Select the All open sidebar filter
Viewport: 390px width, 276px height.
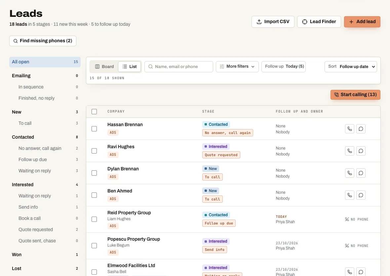tap(45, 62)
